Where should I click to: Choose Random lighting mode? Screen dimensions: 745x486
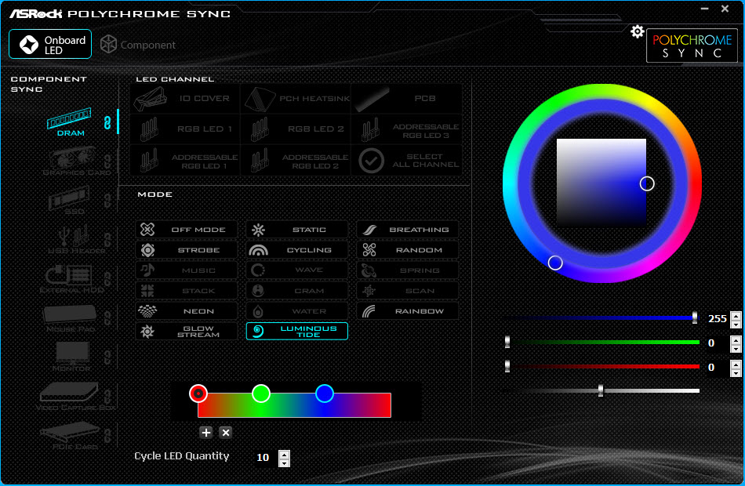click(x=408, y=250)
